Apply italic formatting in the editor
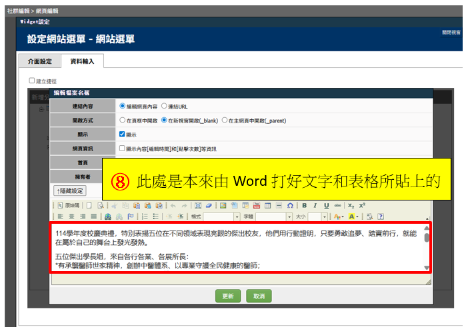Screen dimensions: 466x329 tap(315, 206)
